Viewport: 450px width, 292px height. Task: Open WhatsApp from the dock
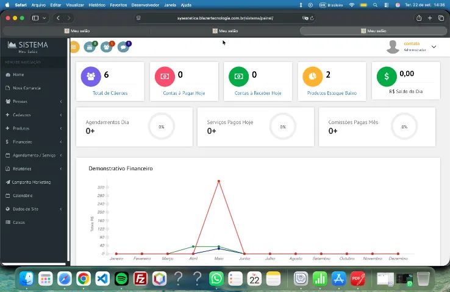(x=216, y=279)
